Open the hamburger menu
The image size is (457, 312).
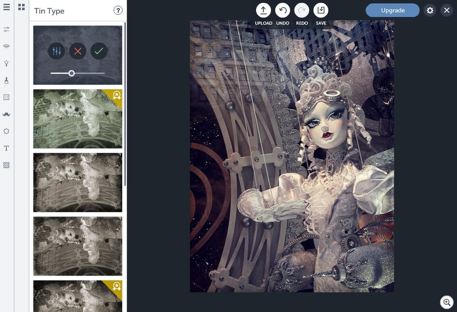[6, 7]
